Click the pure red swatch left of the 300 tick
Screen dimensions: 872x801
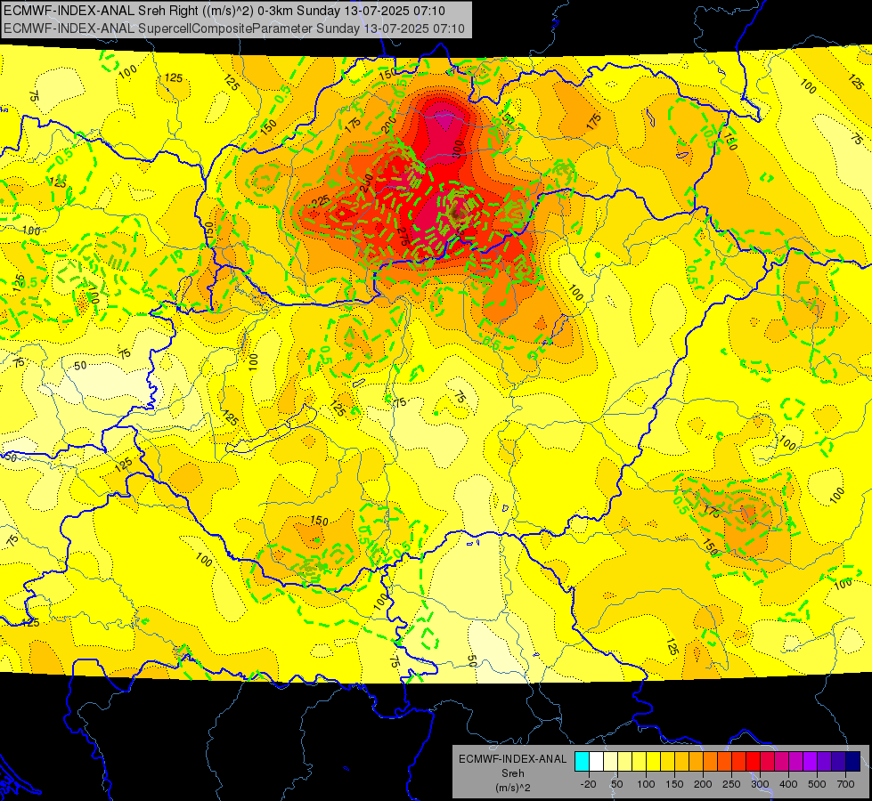pyautogui.click(x=753, y=761)
